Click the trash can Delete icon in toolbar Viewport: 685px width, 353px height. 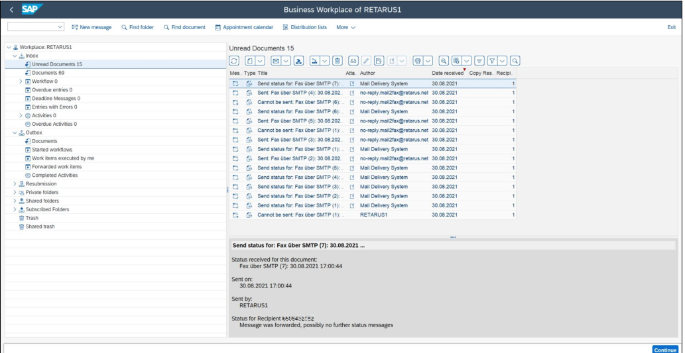pyautogui.click(x=338, y=62)
